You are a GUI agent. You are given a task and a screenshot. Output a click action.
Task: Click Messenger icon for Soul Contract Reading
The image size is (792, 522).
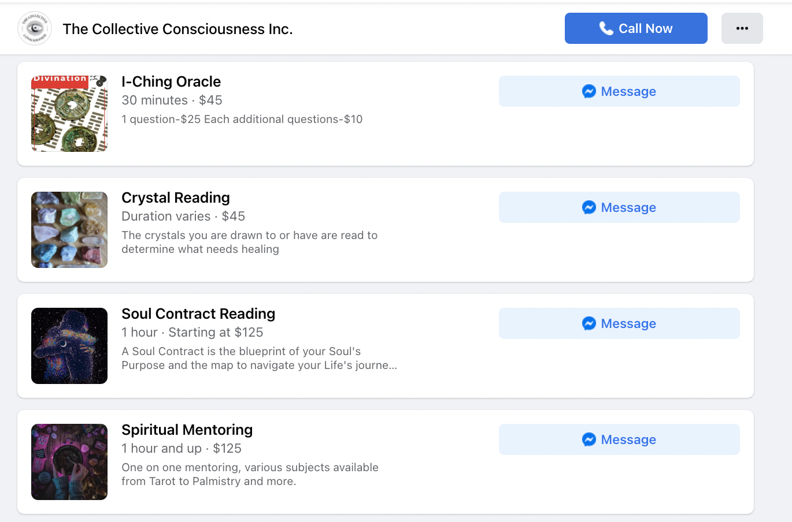(x=589, y=323)
